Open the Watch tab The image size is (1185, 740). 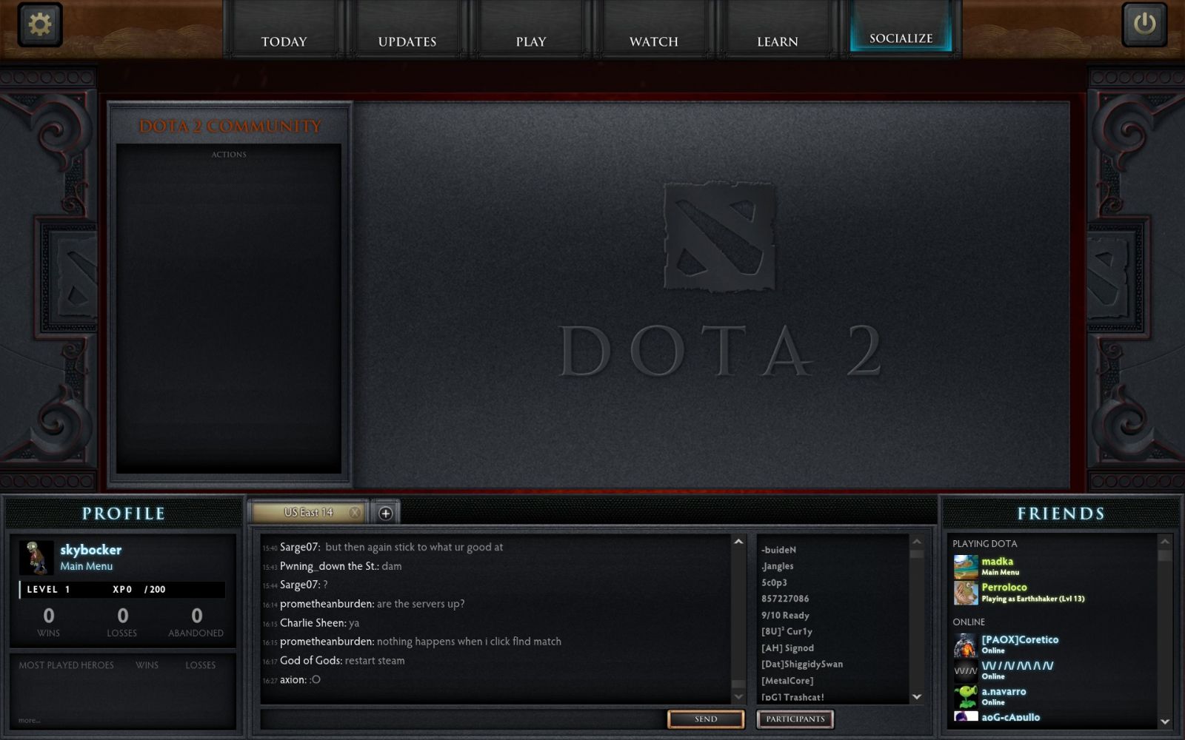point(653,41)
